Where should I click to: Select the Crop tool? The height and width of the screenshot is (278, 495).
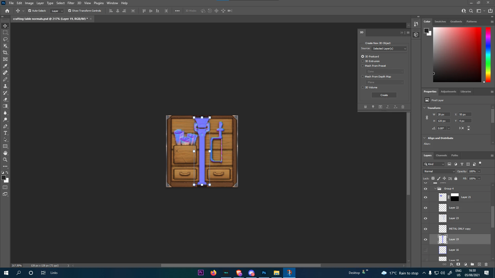5,53
